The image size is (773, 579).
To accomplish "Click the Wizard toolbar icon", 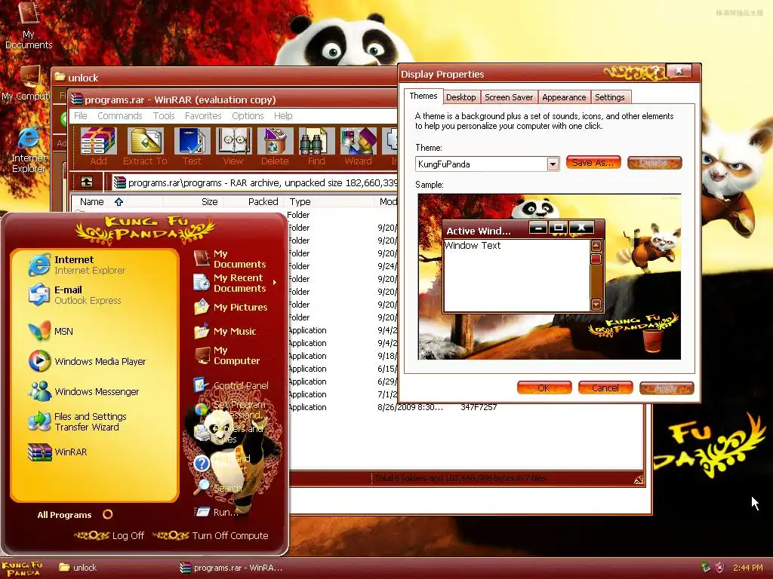I will (x=358, y=146).
